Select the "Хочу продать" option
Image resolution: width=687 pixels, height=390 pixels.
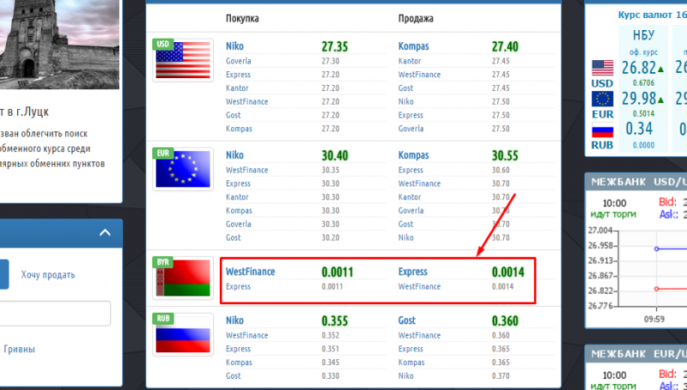point(48,275)
